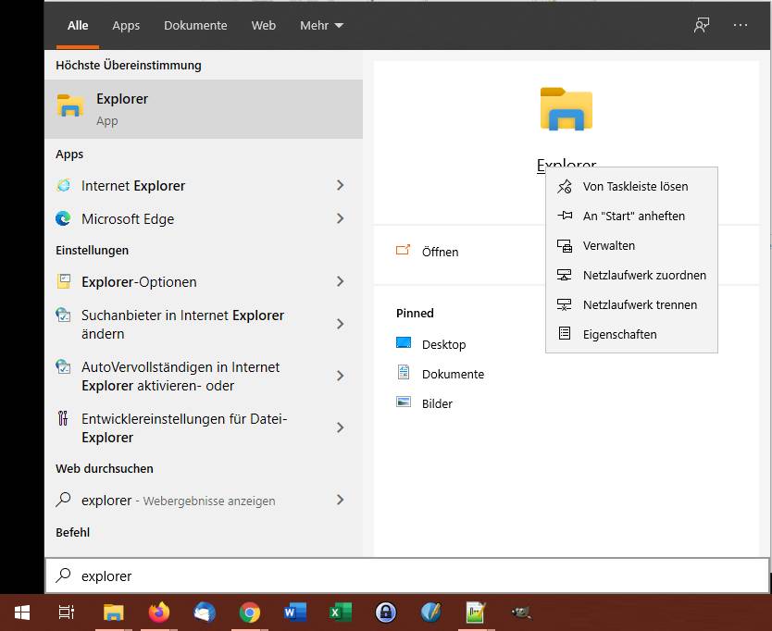This screenshot has width=772, height=631.
Task: Expand the explorer Webergebnisse anzeigen chevron
Action: pos(340,501)
